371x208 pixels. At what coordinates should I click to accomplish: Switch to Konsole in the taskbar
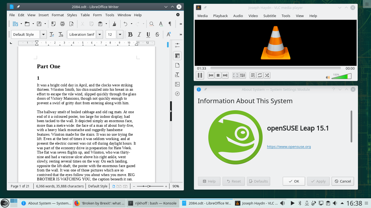(x=153, y=203)
